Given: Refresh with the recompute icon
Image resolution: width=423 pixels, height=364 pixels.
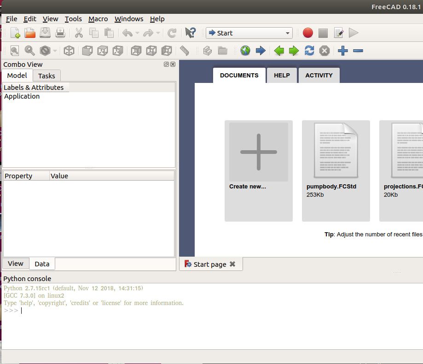Looking at the screenshot, I should click(x=172, y=33).
